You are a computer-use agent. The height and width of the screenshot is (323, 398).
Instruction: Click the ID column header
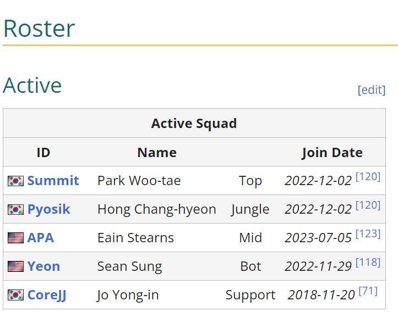[43, 152]
